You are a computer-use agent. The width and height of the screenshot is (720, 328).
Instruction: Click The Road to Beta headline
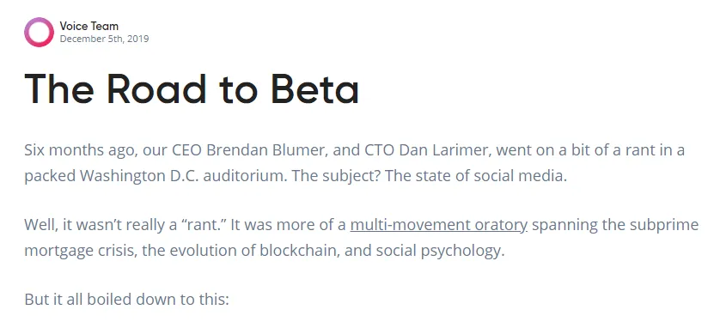click(x=191, y=88)
